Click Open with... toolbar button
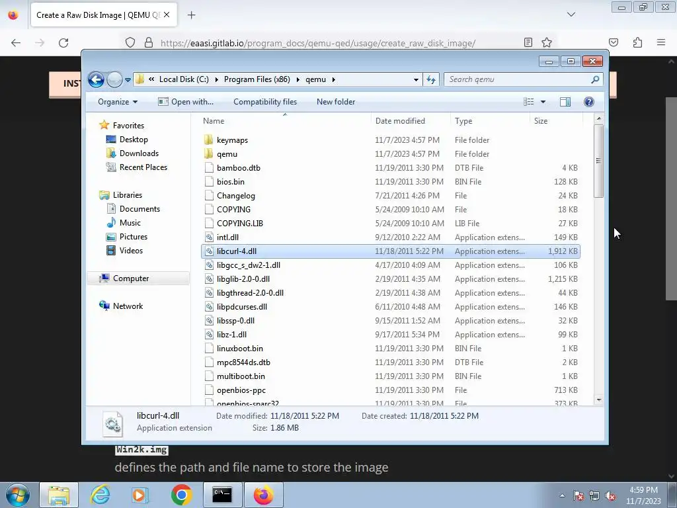Viewport: 677px width, 508px height. click(186, 102)
